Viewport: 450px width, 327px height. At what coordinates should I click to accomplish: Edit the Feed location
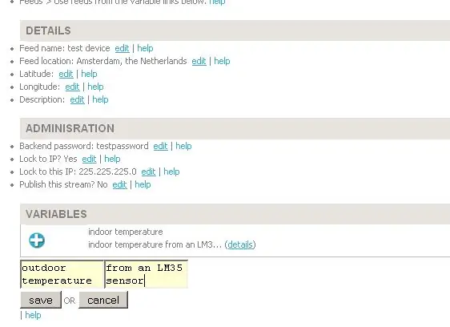point(199,61)
